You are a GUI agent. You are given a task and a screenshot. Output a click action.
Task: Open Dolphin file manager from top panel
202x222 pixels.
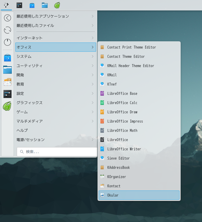coord(45,5)
